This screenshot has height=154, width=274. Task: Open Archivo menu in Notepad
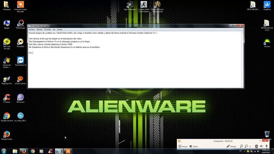click(32, 30)
